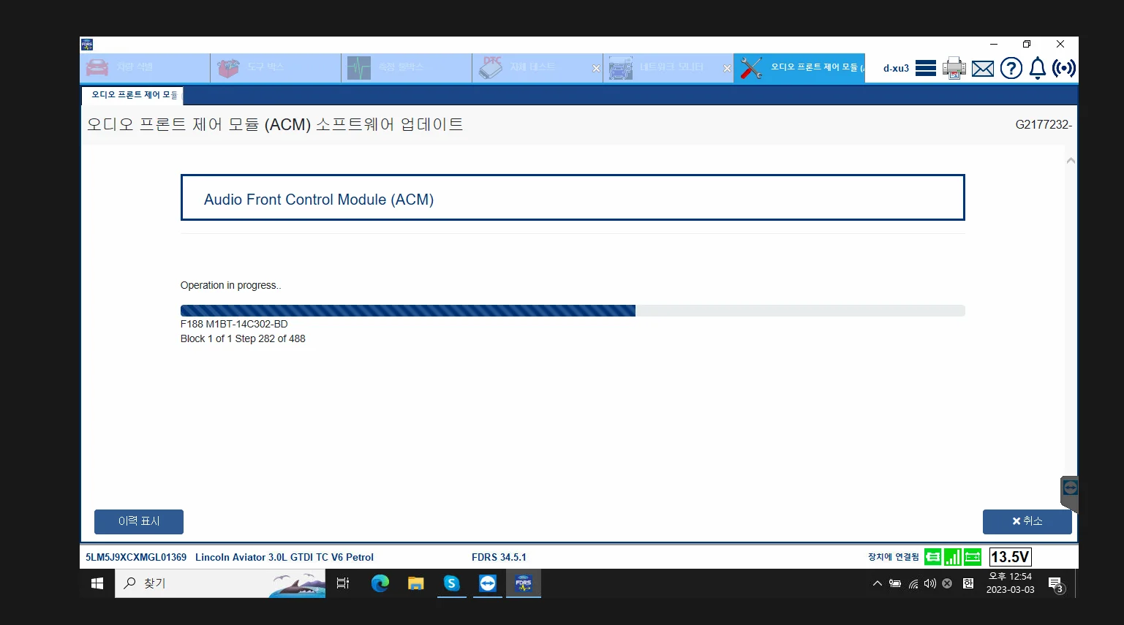
Task: Click the scroll up arrow in content pane
Action: pyautogui.click(x=1071, y=160)
